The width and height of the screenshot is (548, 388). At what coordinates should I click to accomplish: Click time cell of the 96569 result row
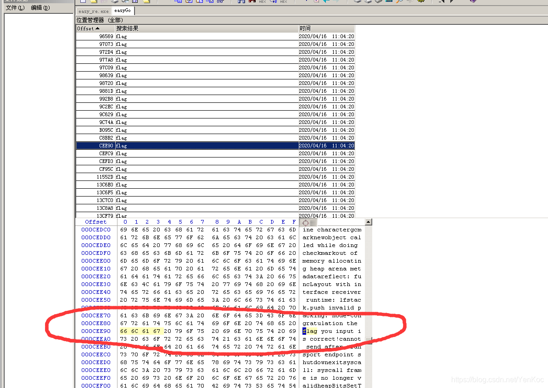(326, 36)
